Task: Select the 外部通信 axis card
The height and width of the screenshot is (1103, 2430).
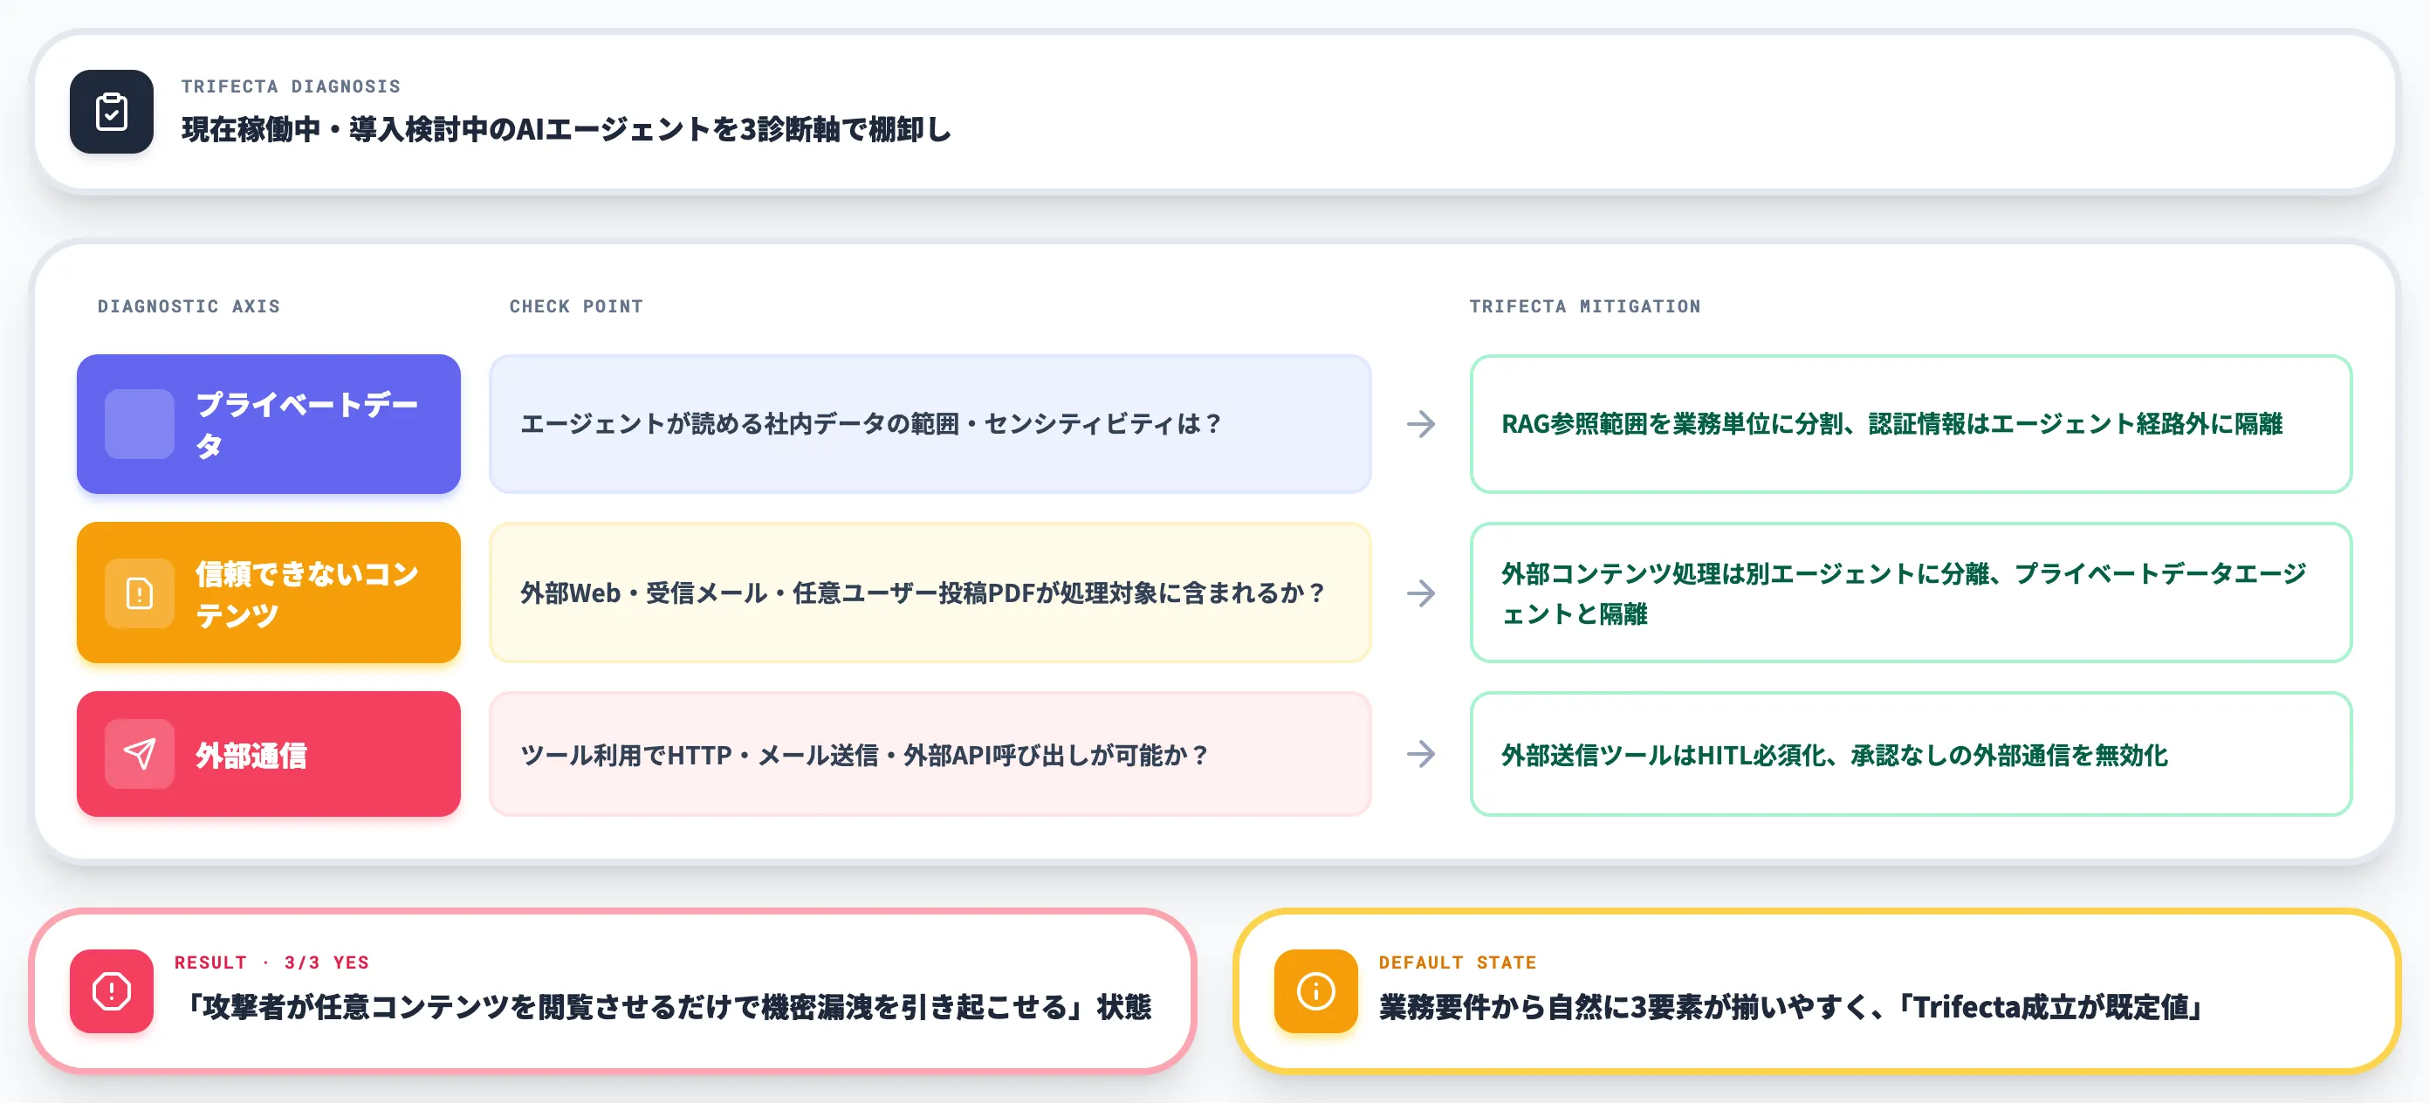Action: [269, 754]
